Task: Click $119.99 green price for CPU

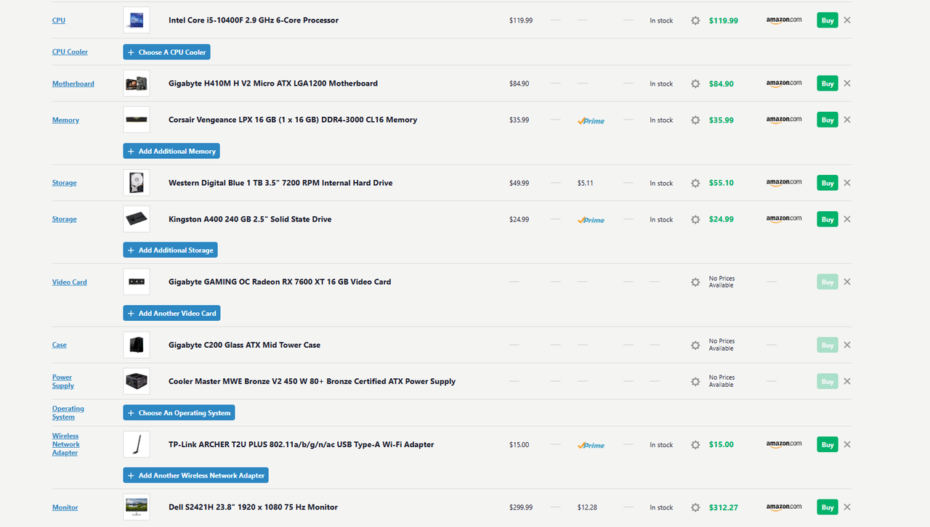Action: pyautogui.click(x=724, y=20)
